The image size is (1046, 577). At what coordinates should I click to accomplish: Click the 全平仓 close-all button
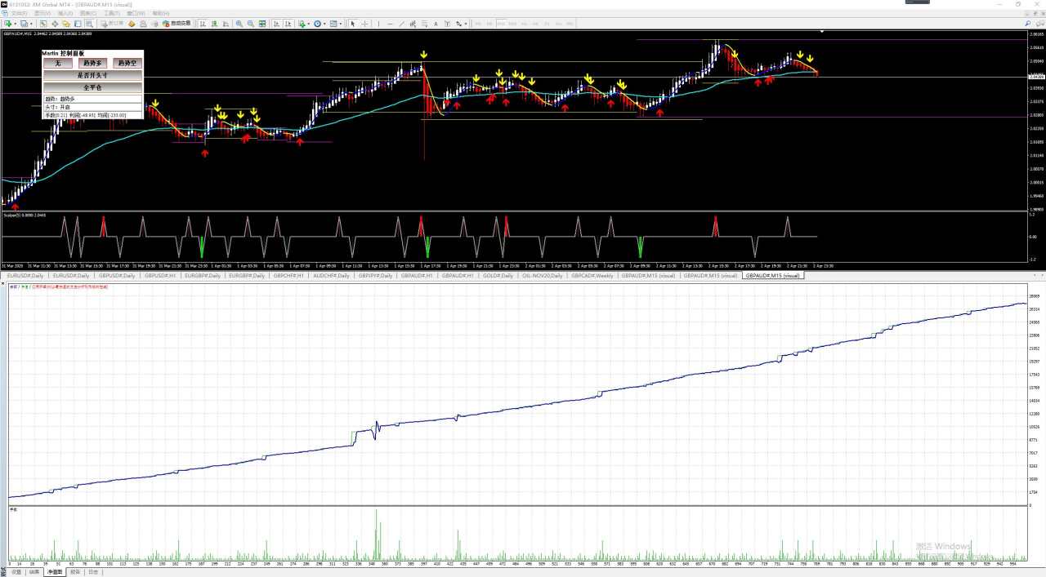point(92,87)
